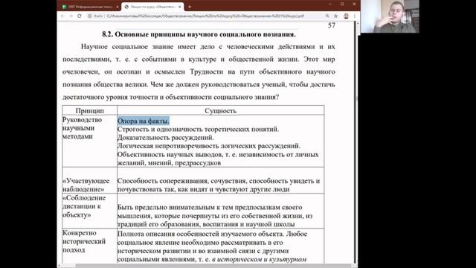Open the Chrome three-dot menu
Screen dimensions: 476x268
354,16
